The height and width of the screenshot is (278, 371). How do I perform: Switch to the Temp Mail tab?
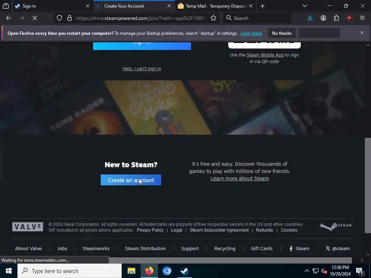[x=216, y=6]
